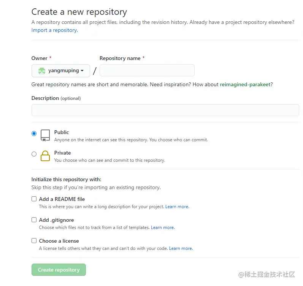Open Learn more link for .gitignore
Viewport: 303px width, 286px height.
[x=162, y=228]
